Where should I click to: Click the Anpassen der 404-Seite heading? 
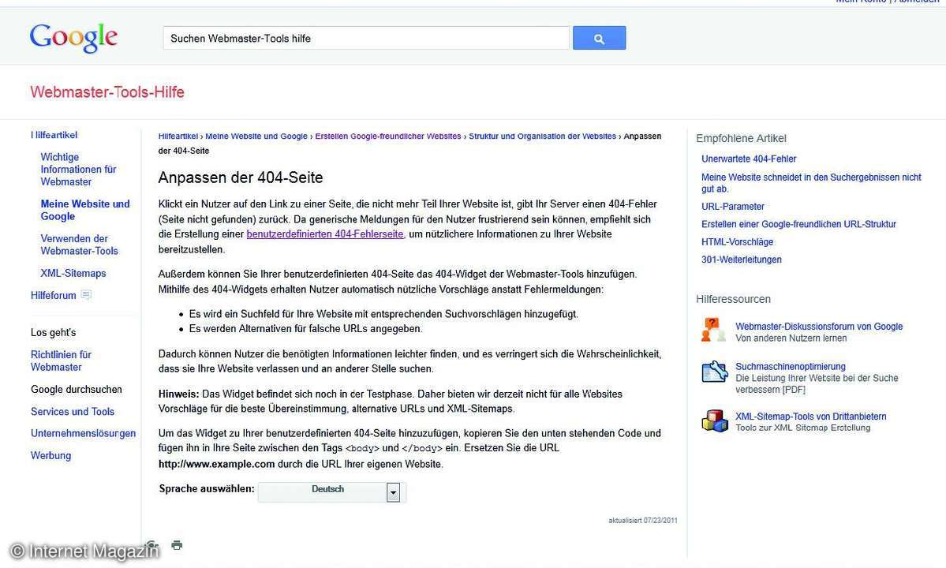(241, 177)
